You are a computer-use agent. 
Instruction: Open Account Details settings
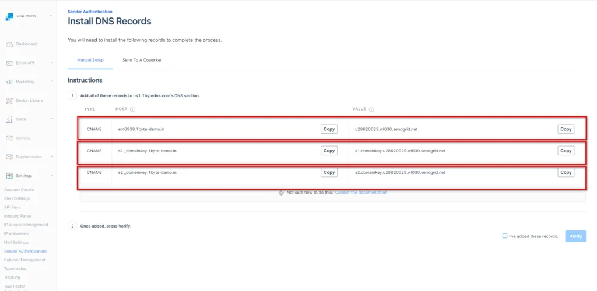19,190
